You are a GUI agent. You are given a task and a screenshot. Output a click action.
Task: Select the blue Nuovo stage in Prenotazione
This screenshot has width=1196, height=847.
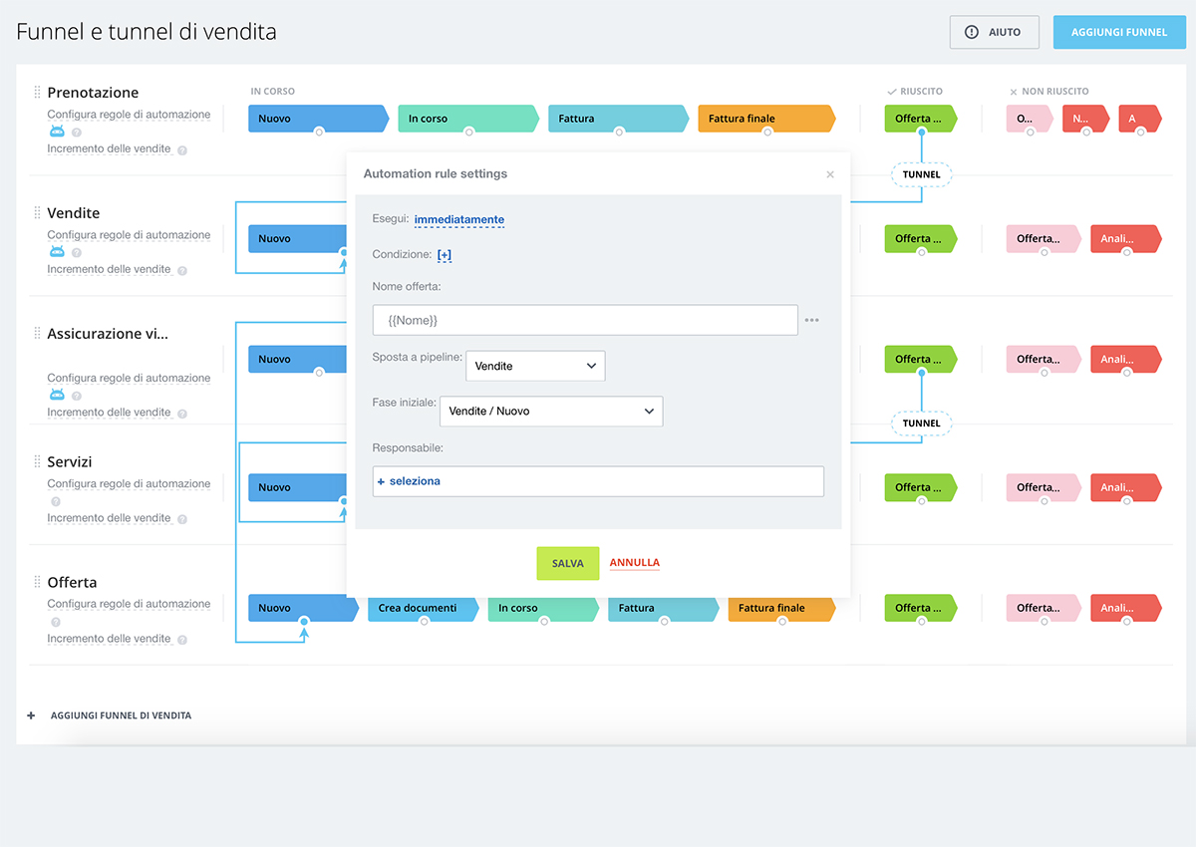318,119
